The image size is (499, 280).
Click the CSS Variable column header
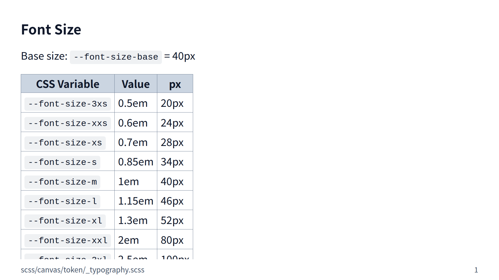pos(68,84)
